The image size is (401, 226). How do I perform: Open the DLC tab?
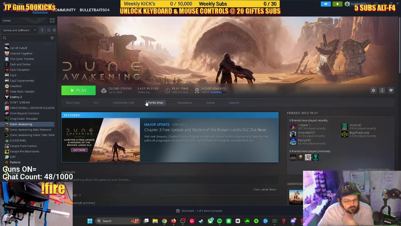click(x=96, y=103)
